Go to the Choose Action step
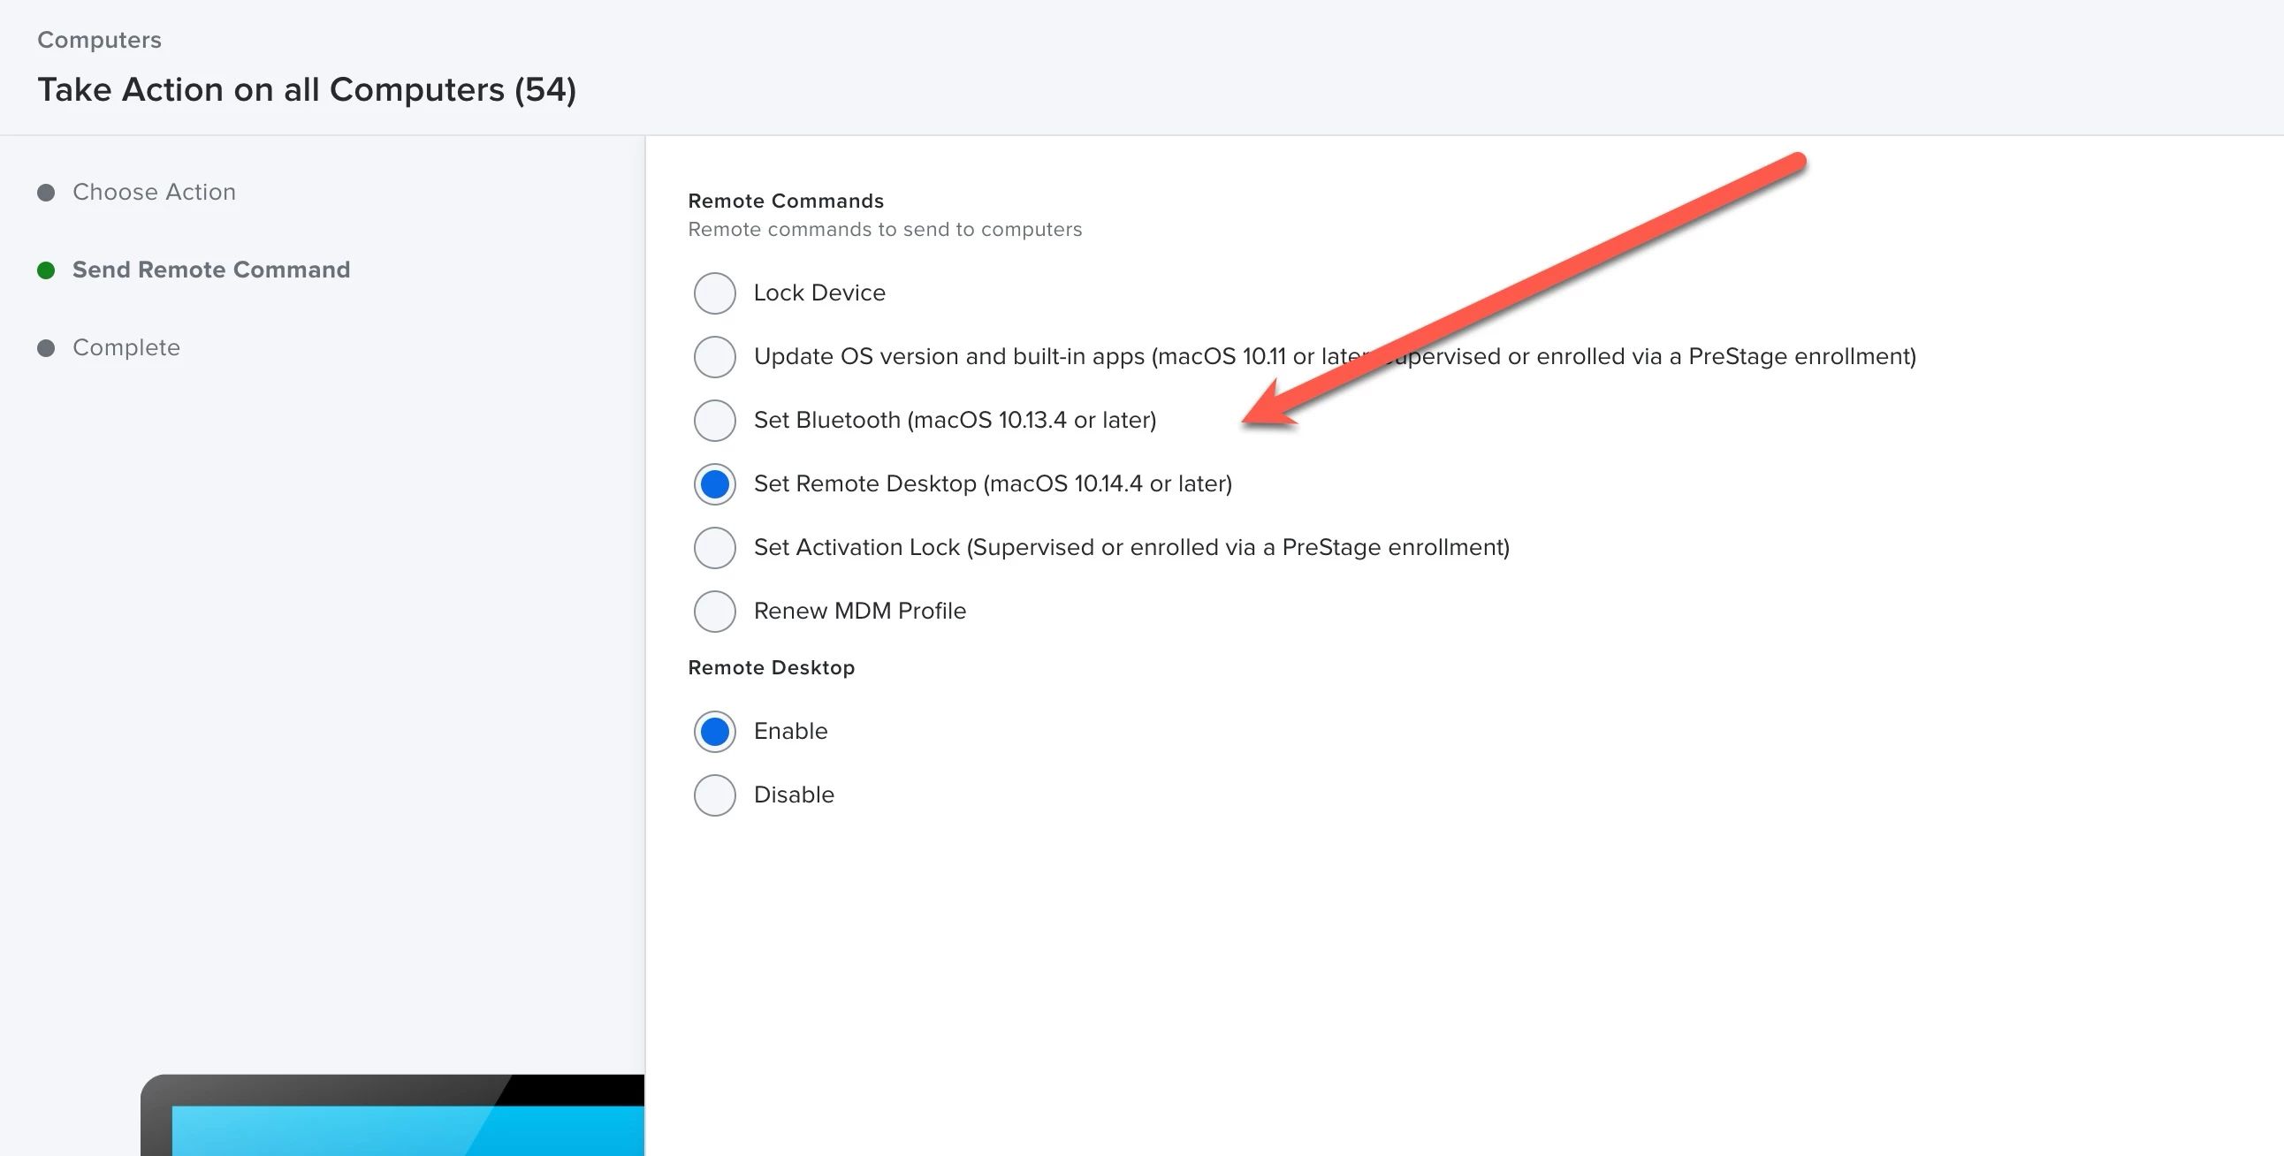Image resolution: width=2284 pixels, height=1156 pixels. point(155,193)
